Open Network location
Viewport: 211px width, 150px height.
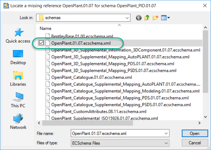(18, 121)
